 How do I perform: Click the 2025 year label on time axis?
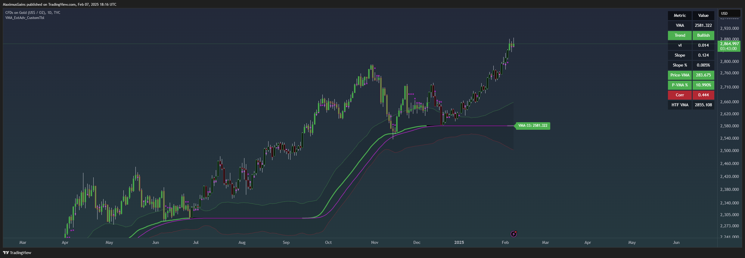point(459,242)
